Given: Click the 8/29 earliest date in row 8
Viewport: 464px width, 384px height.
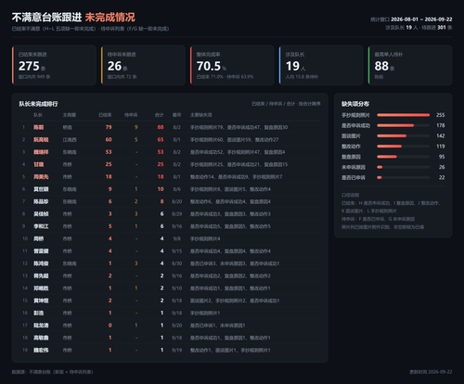Looking at the screenshot, I should point(177,214).
